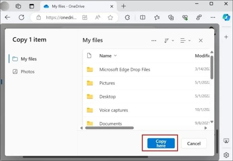Screen dimensions: 233x161
Task: Add this page to favorites star
Action: coord(110,18)
